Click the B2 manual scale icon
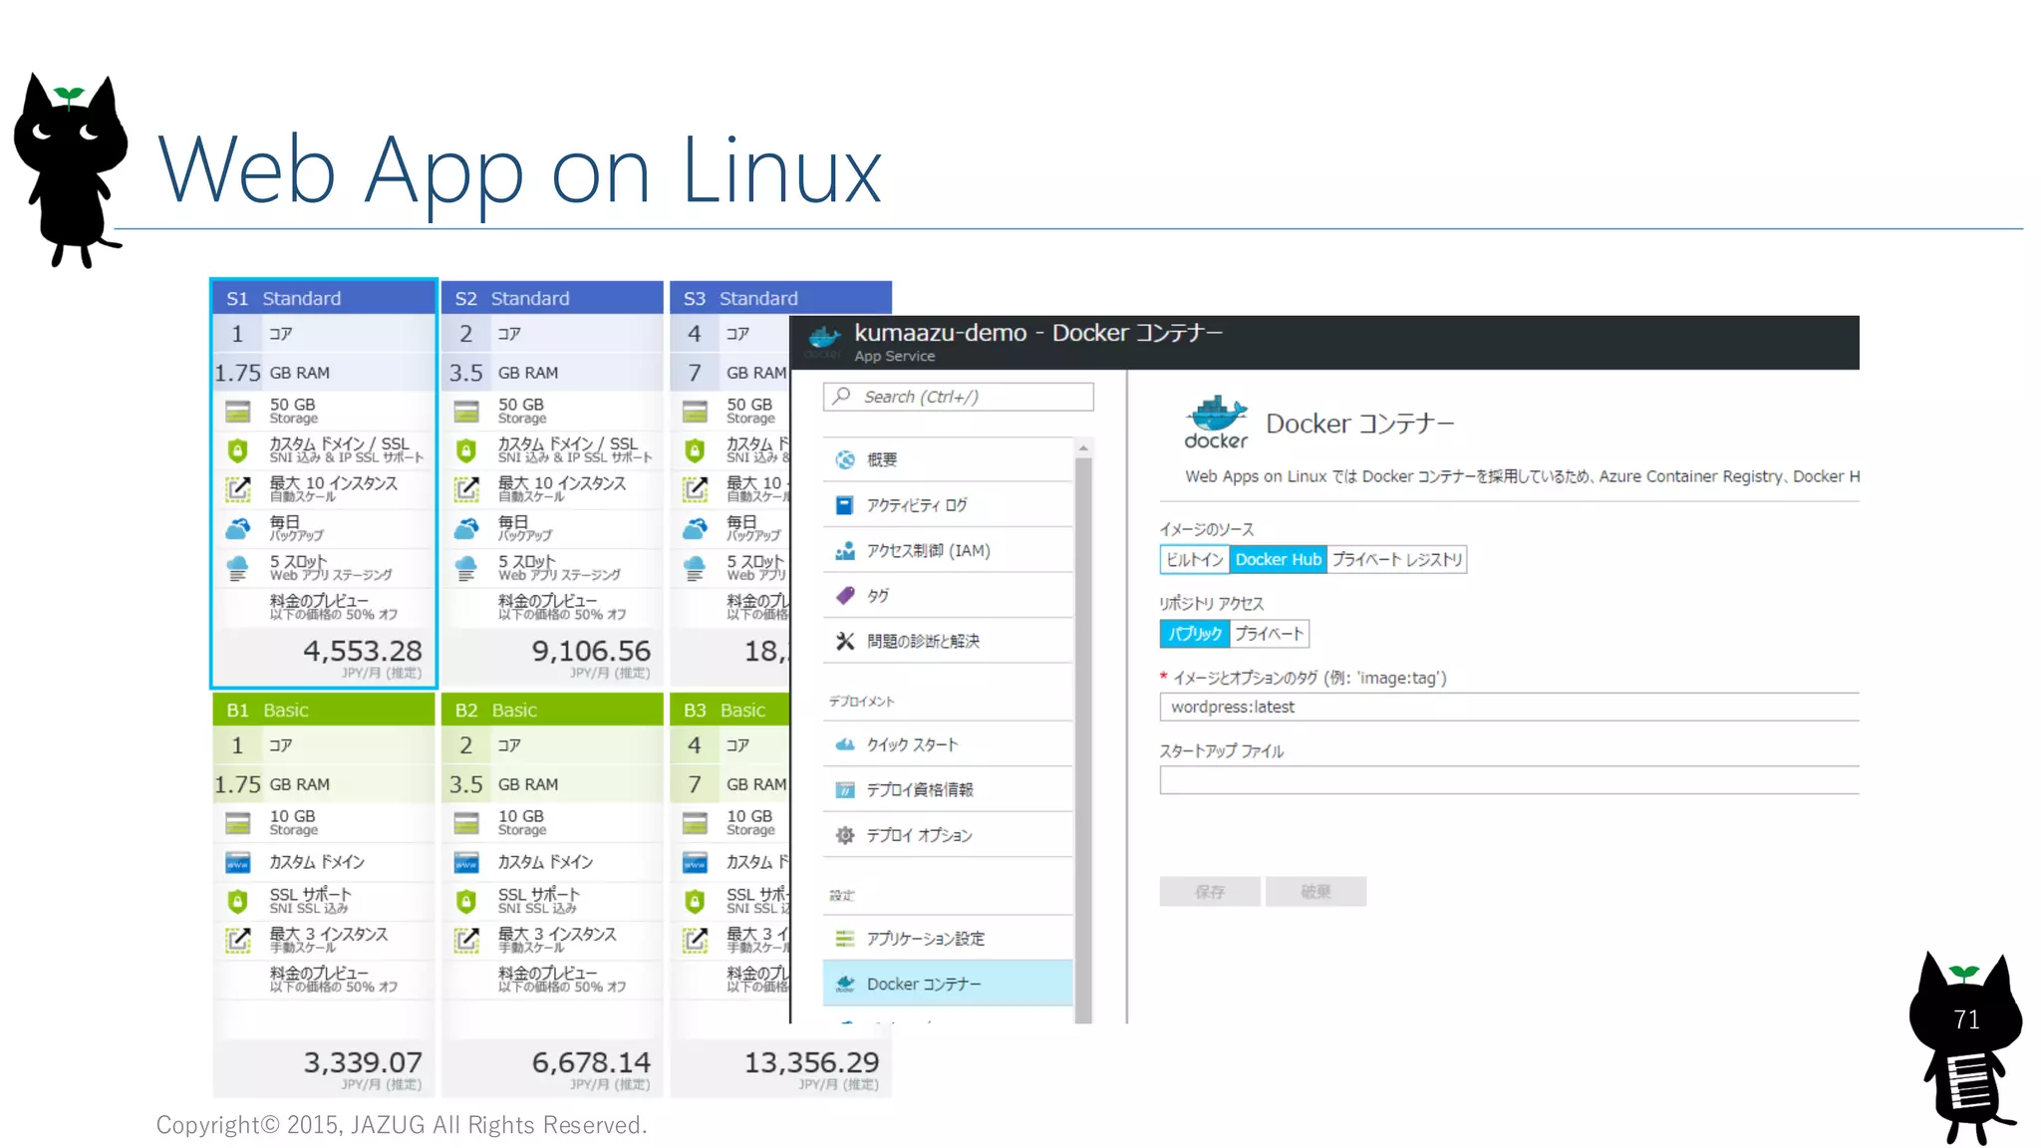This screenshot has height=1148, width=2041. click(x=466, y=940)
